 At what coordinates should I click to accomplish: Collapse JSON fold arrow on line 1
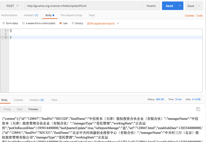tap(8, 31)
